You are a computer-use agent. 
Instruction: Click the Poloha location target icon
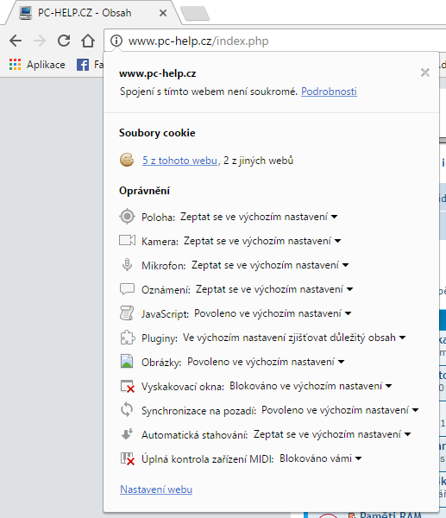[127, 217]
